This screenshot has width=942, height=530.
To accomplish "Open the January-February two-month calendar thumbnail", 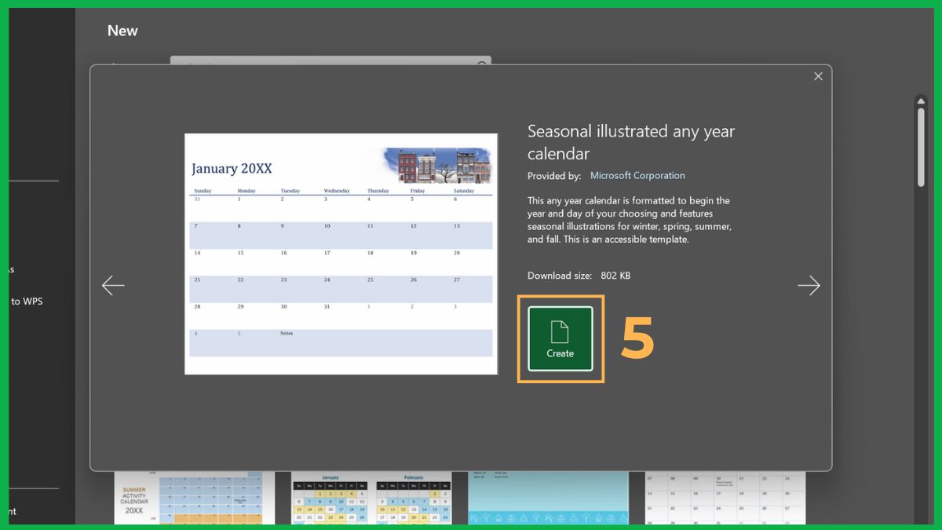I will 371,499.
